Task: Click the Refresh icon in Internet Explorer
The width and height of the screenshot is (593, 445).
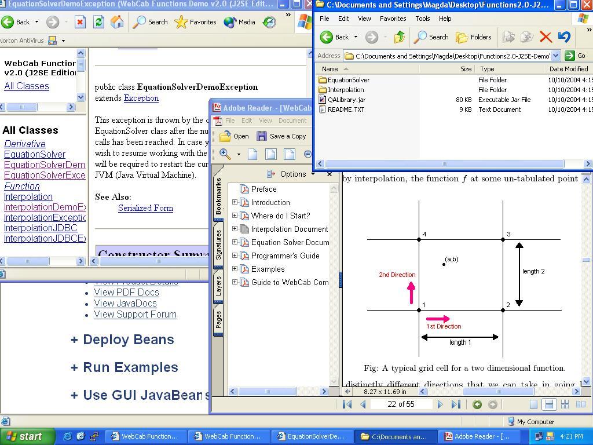Action: (x=98, y=22)
